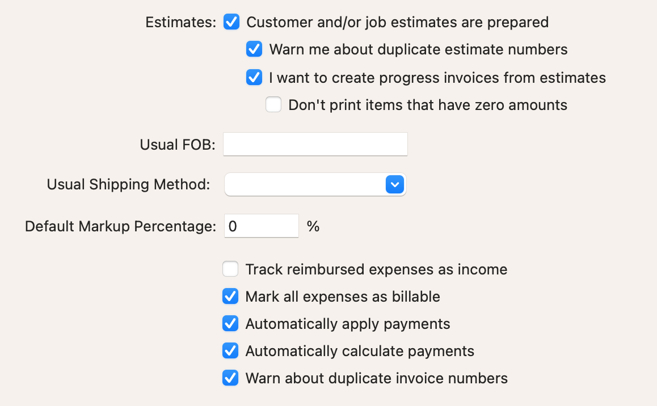This screenshot has width=657, height=406.
Task: Enable 'Don't print items that have zero amounts'
Action: 273,104
